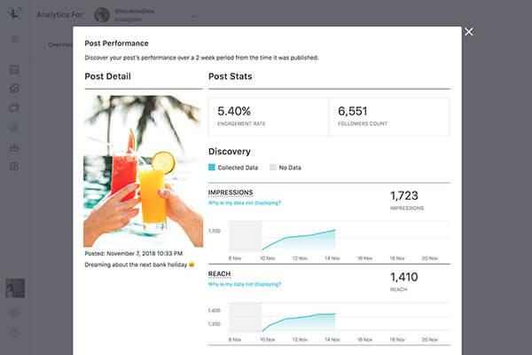532x355 pixels.
Task: Open the media library icon in sidebar
Action: [x=14, y=89]
